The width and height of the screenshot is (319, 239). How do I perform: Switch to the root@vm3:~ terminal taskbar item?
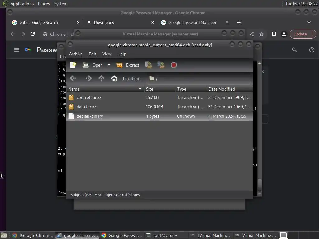pyautogui.click(x=164, y=235)
